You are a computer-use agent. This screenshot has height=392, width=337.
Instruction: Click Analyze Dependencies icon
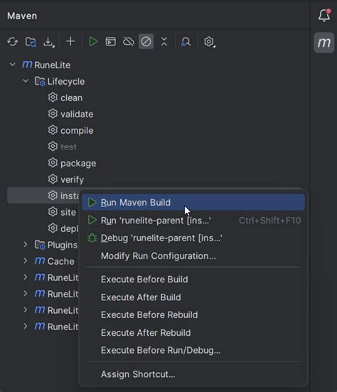(x=186, y=41)
